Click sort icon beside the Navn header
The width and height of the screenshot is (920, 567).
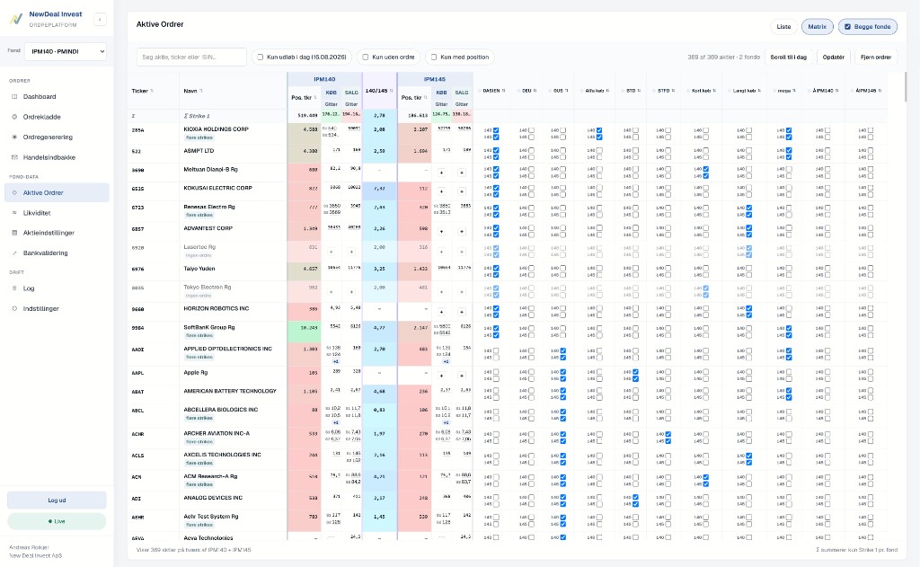(x=200, y=91)
